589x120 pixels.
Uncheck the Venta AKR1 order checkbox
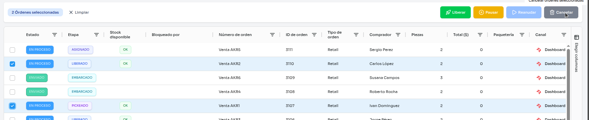pos(12,106)
